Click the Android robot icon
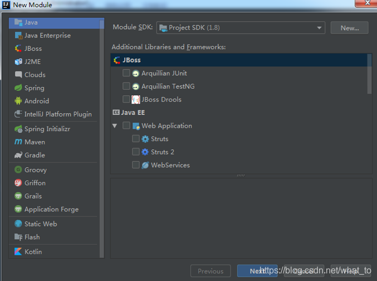Screen dimensions: 377x281 [18, 101]
